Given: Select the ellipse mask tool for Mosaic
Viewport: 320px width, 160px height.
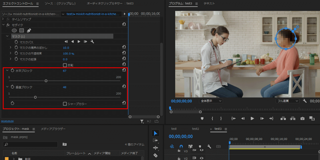Looking at the screenshot, I should [14, 30].
